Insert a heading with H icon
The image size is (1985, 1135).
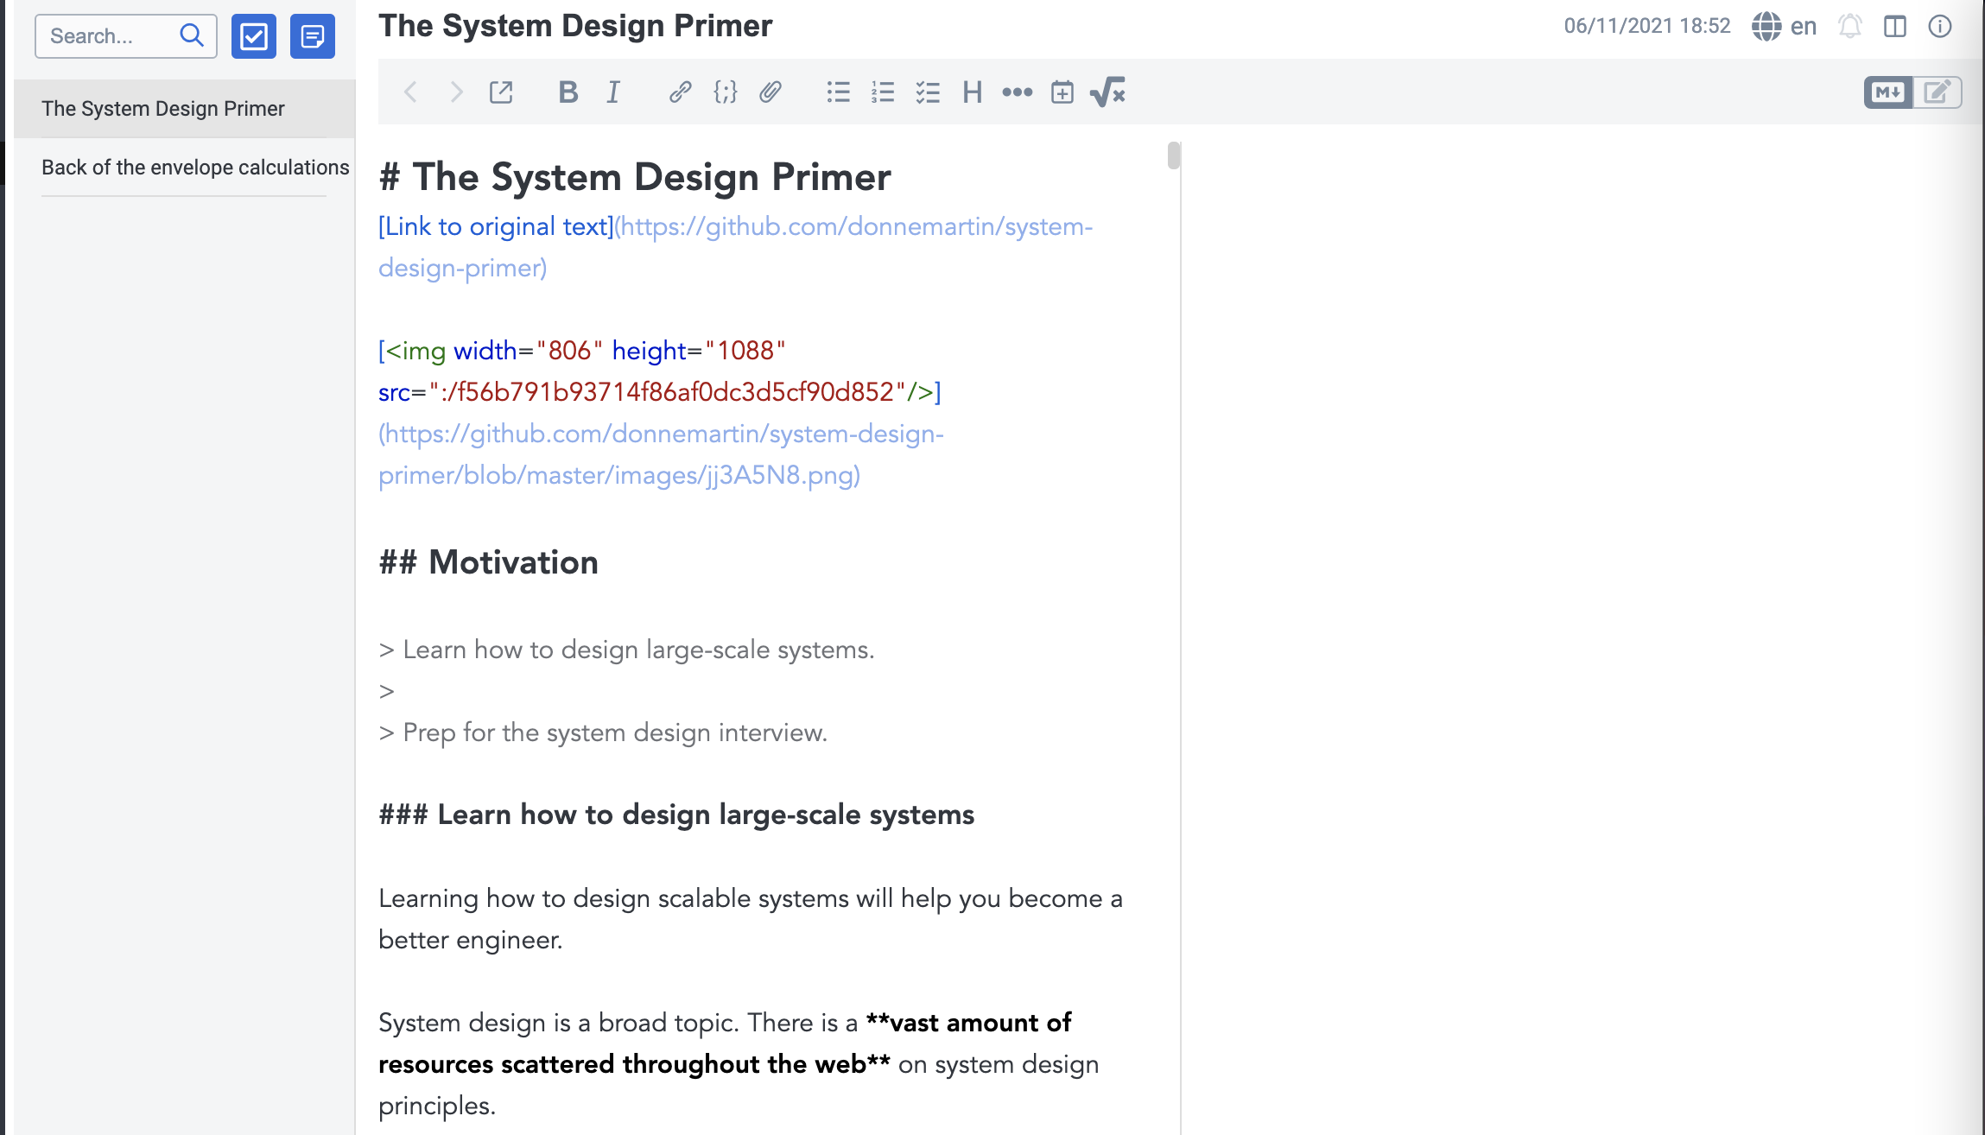click(973, 92)
